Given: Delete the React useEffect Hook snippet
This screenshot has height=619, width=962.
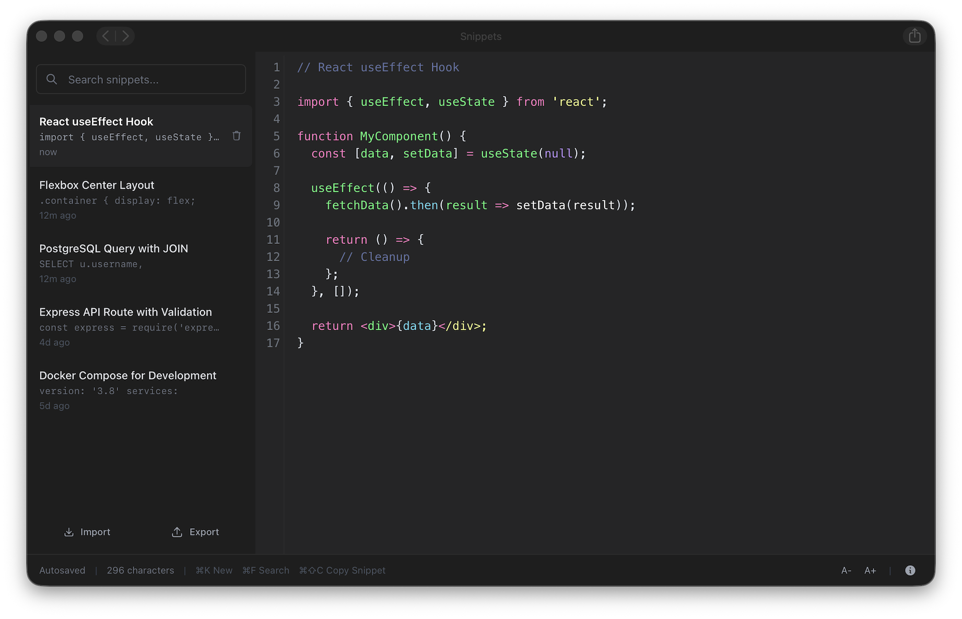Looking at the screenshot, I should pos(237,135).
